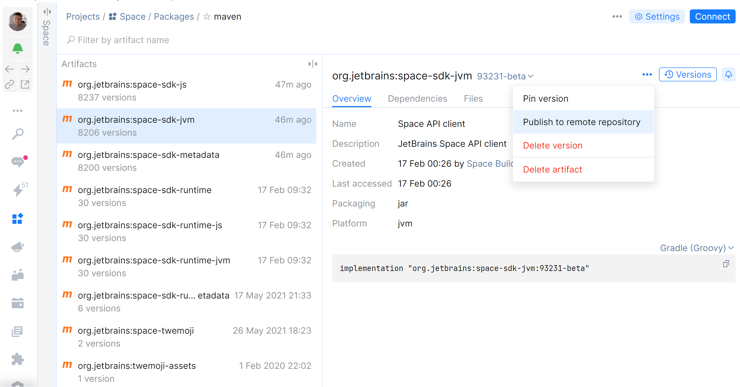Collapse the Artifacts list panel

pos(313,64)
